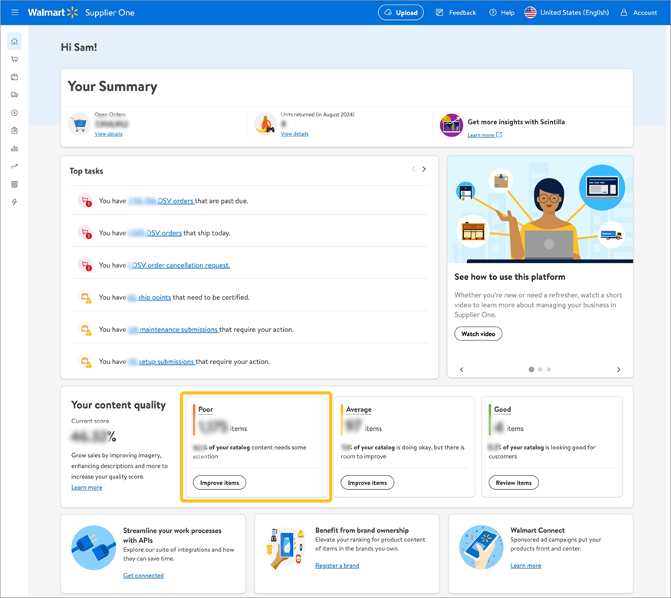Screen dimensions: 671x598
Task: Click the past due DSV orders alert icon
Action: click(x=85, y=201)
